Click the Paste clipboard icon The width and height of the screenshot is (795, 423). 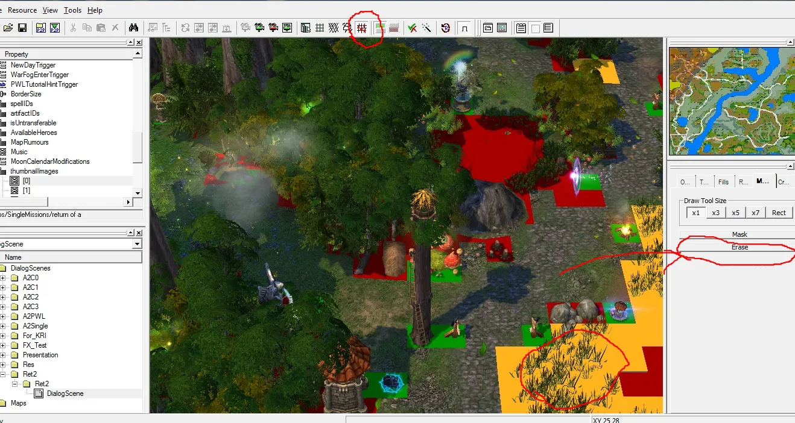(x=101, y=28)
